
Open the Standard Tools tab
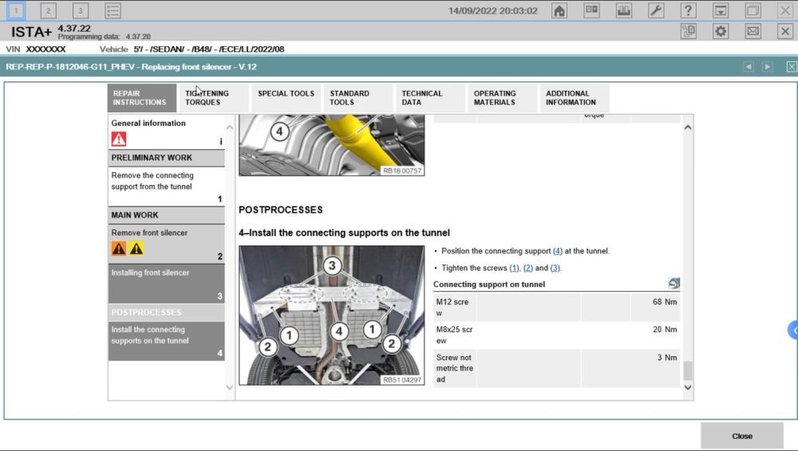358,98
